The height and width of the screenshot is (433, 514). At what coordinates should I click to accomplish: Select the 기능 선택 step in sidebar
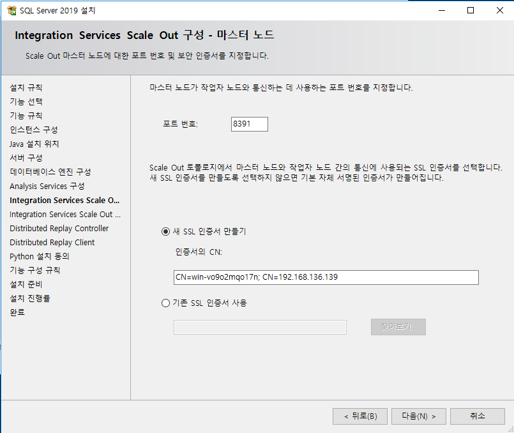pos(26,102)
